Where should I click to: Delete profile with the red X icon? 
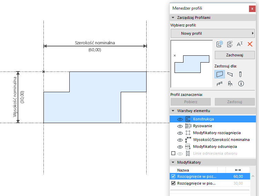250,44
